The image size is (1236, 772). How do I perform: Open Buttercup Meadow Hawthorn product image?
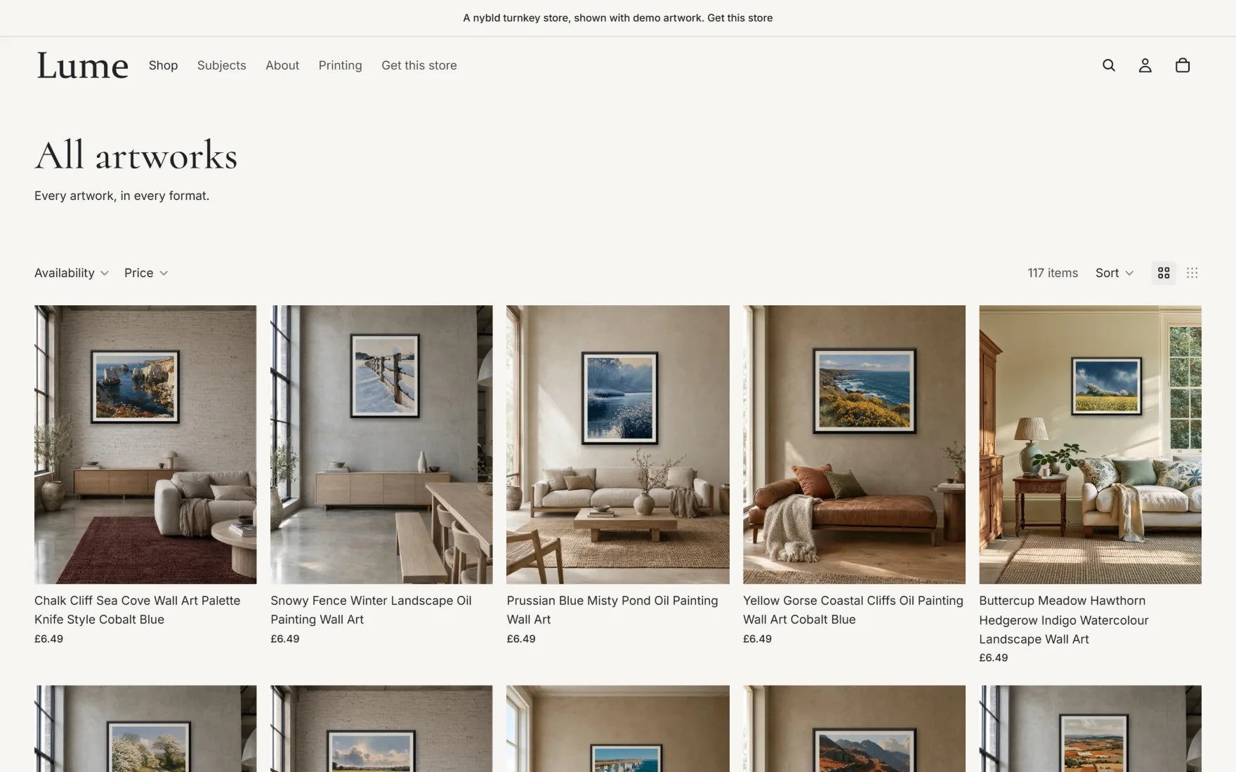click(x=1090, y=444)
